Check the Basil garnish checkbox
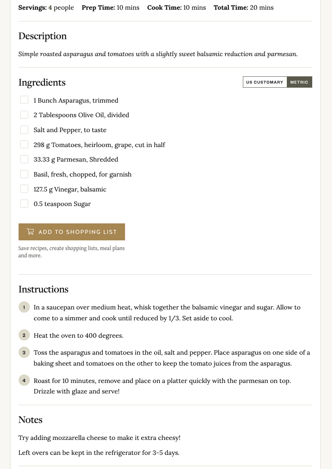The width and height of the screenshot is (332, 469). coord(24,174)
